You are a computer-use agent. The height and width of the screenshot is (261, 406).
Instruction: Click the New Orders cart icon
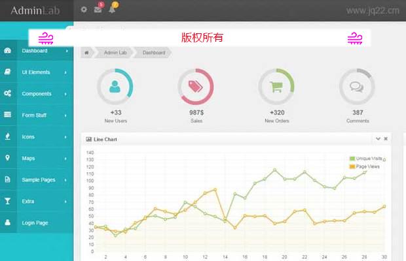276,87
